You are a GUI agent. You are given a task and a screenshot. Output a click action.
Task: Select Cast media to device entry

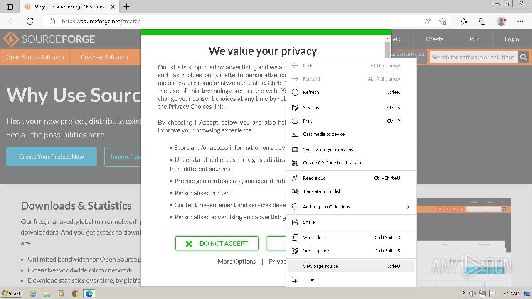tap(351, 134)
